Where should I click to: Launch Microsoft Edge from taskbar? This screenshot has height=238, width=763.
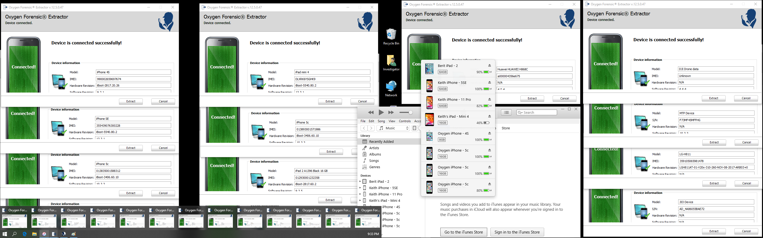tap(25, 234)
